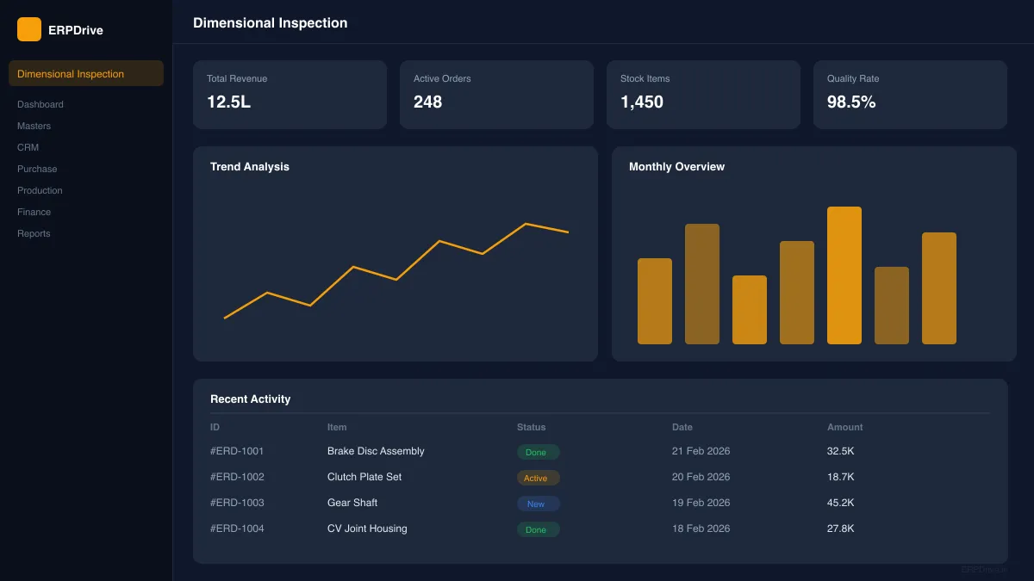Navigate to the Purchase module
Image resolution: width=1034 pixels, height=581 pixels.
[x=37, y=169]
